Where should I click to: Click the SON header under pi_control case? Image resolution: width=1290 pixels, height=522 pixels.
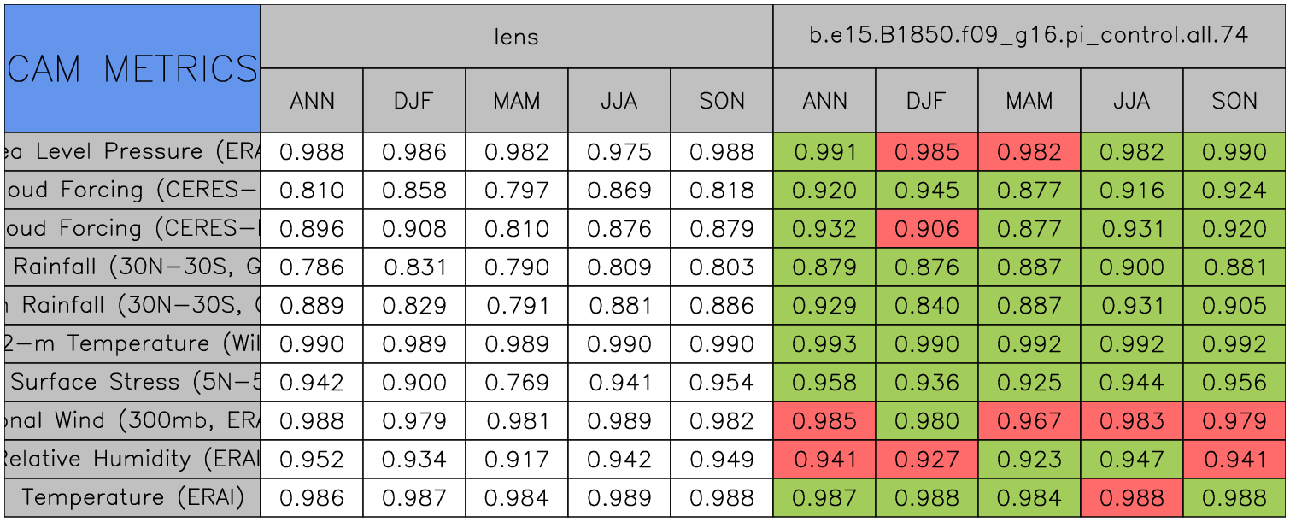[1234, 101]
